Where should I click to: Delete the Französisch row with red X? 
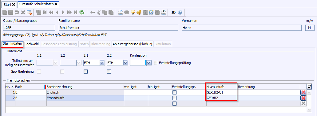click(303, 98)
